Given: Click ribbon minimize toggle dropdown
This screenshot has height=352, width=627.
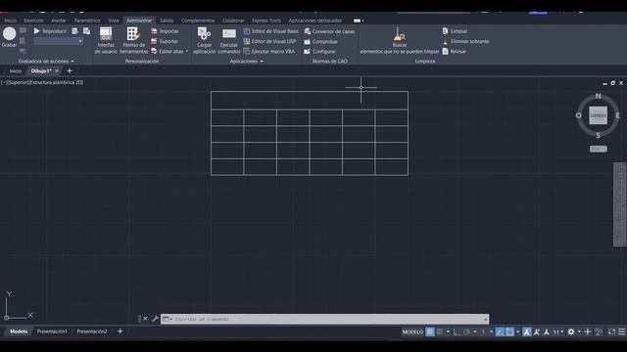Looking at the screenshot, I should pos(360,21).
